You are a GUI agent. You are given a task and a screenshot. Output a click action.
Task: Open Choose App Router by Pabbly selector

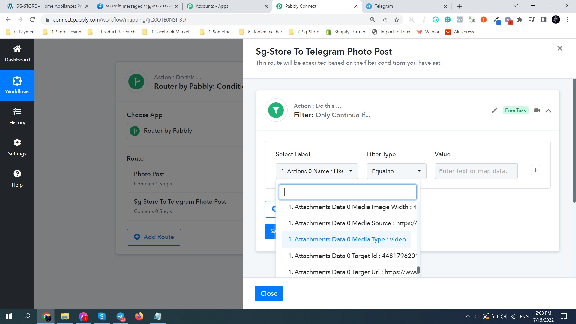coord(185,131)
